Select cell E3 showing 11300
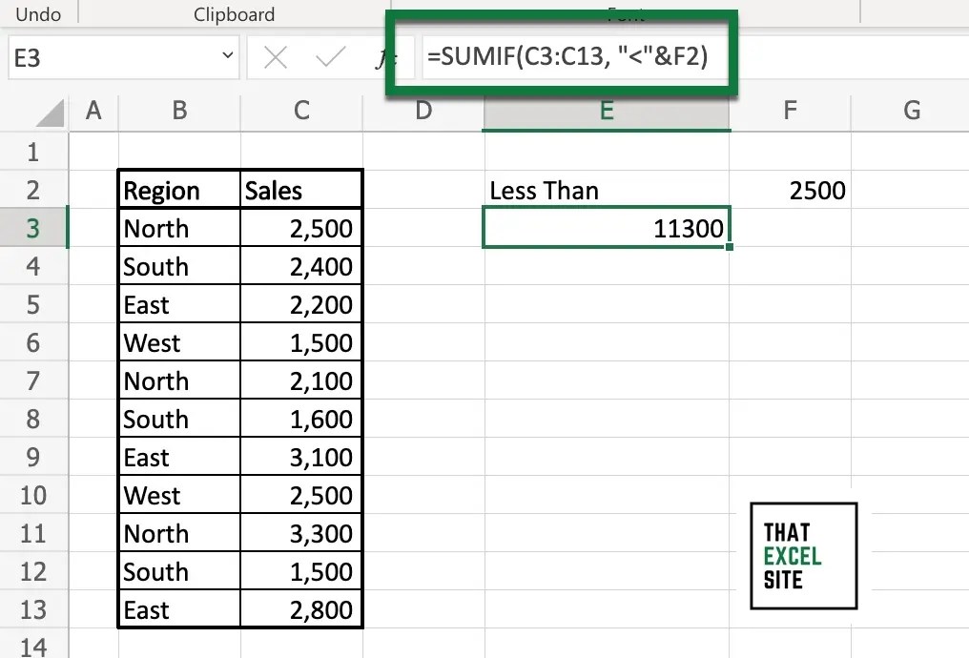 (607, 227)
